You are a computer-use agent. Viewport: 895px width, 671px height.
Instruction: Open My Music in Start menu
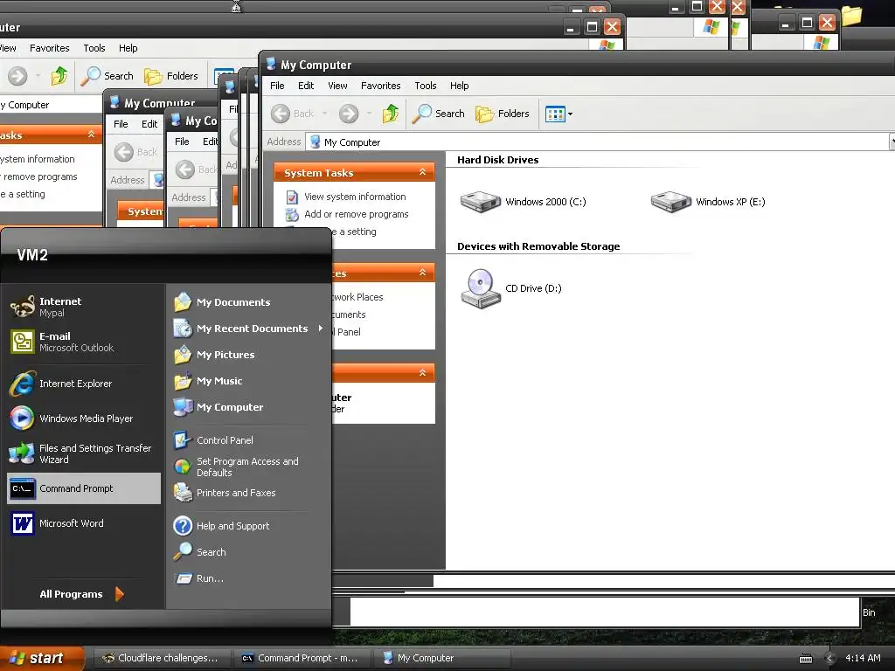pyautogui.click(x=208, y=381)
